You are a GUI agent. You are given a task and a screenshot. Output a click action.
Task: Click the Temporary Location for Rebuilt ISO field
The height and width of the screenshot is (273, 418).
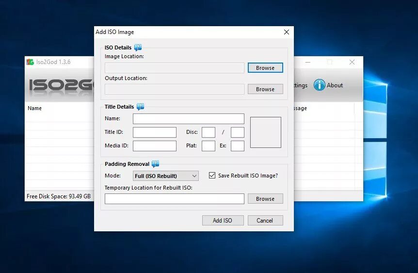tap(175, 199)
